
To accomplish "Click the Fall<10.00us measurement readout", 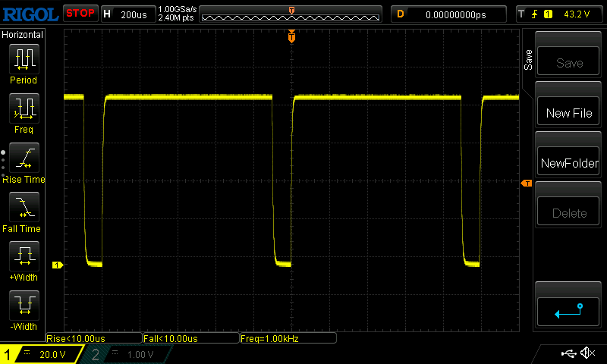I will 191,338.
